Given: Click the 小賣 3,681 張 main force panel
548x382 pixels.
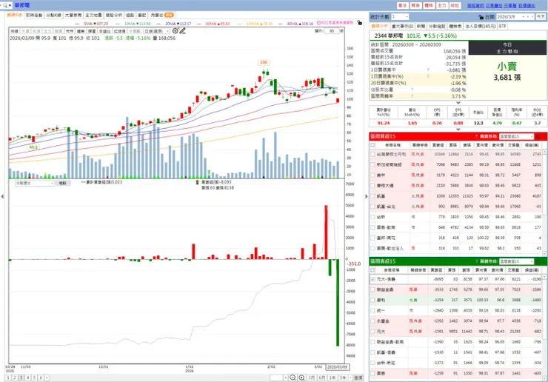Looking at the screenshot, I should 507,72.
